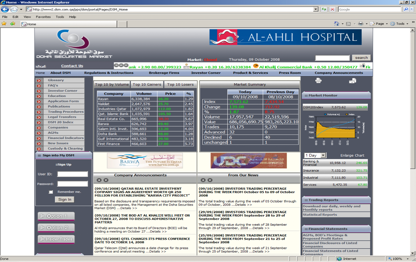Click the red arrow icon beside Companies
The height and width of the screenshot is (262, 416).
[39, 128]
